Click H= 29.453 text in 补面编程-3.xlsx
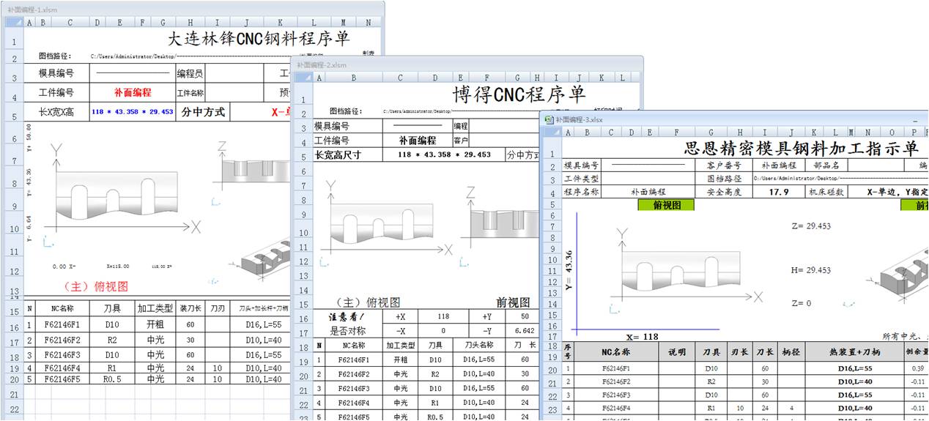This screenshot has height=421, width=929. point(811,270)
